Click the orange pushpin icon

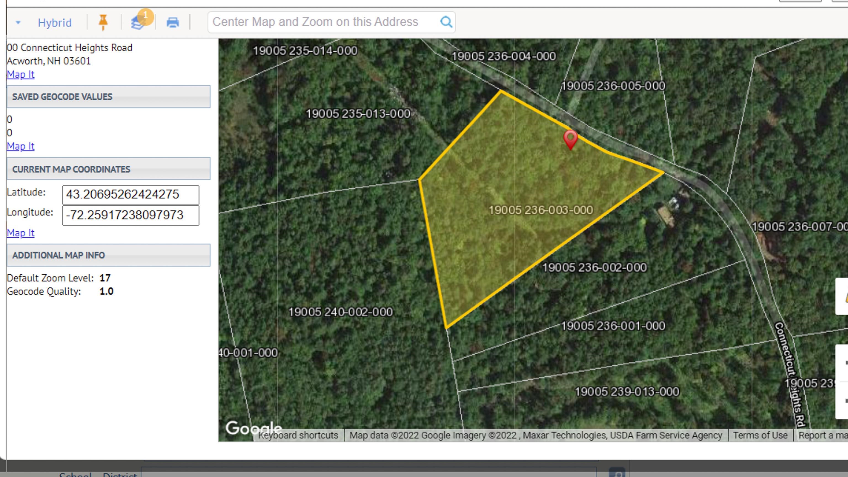click(103, 22)
